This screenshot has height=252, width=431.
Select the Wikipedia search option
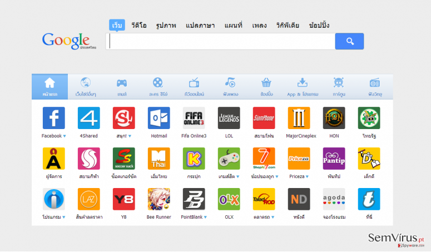coord(288,25)
